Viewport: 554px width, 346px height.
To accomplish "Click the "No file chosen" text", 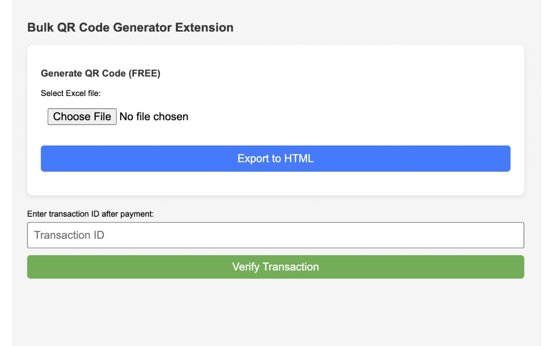I will pyautogui.click(x=154, y=117).
